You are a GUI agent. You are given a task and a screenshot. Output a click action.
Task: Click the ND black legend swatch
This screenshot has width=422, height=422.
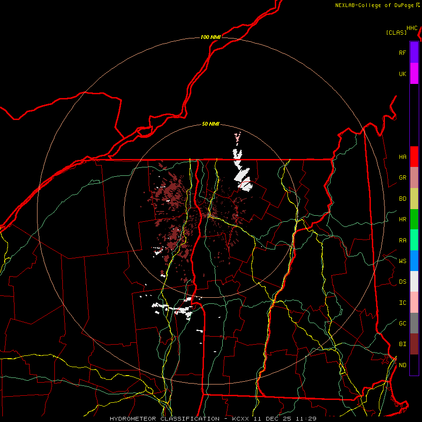(x=414, y=365)
